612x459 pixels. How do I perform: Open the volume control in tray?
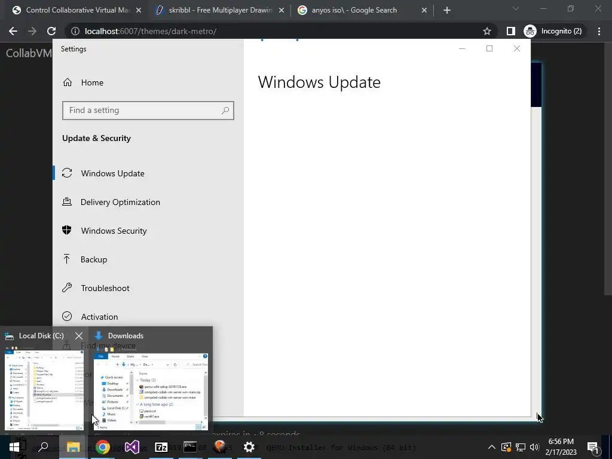tap(534, 447)
